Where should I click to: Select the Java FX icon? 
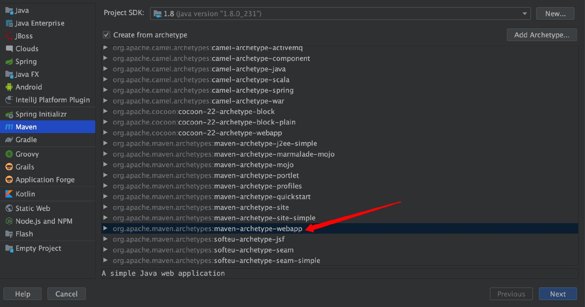(9, 74)
